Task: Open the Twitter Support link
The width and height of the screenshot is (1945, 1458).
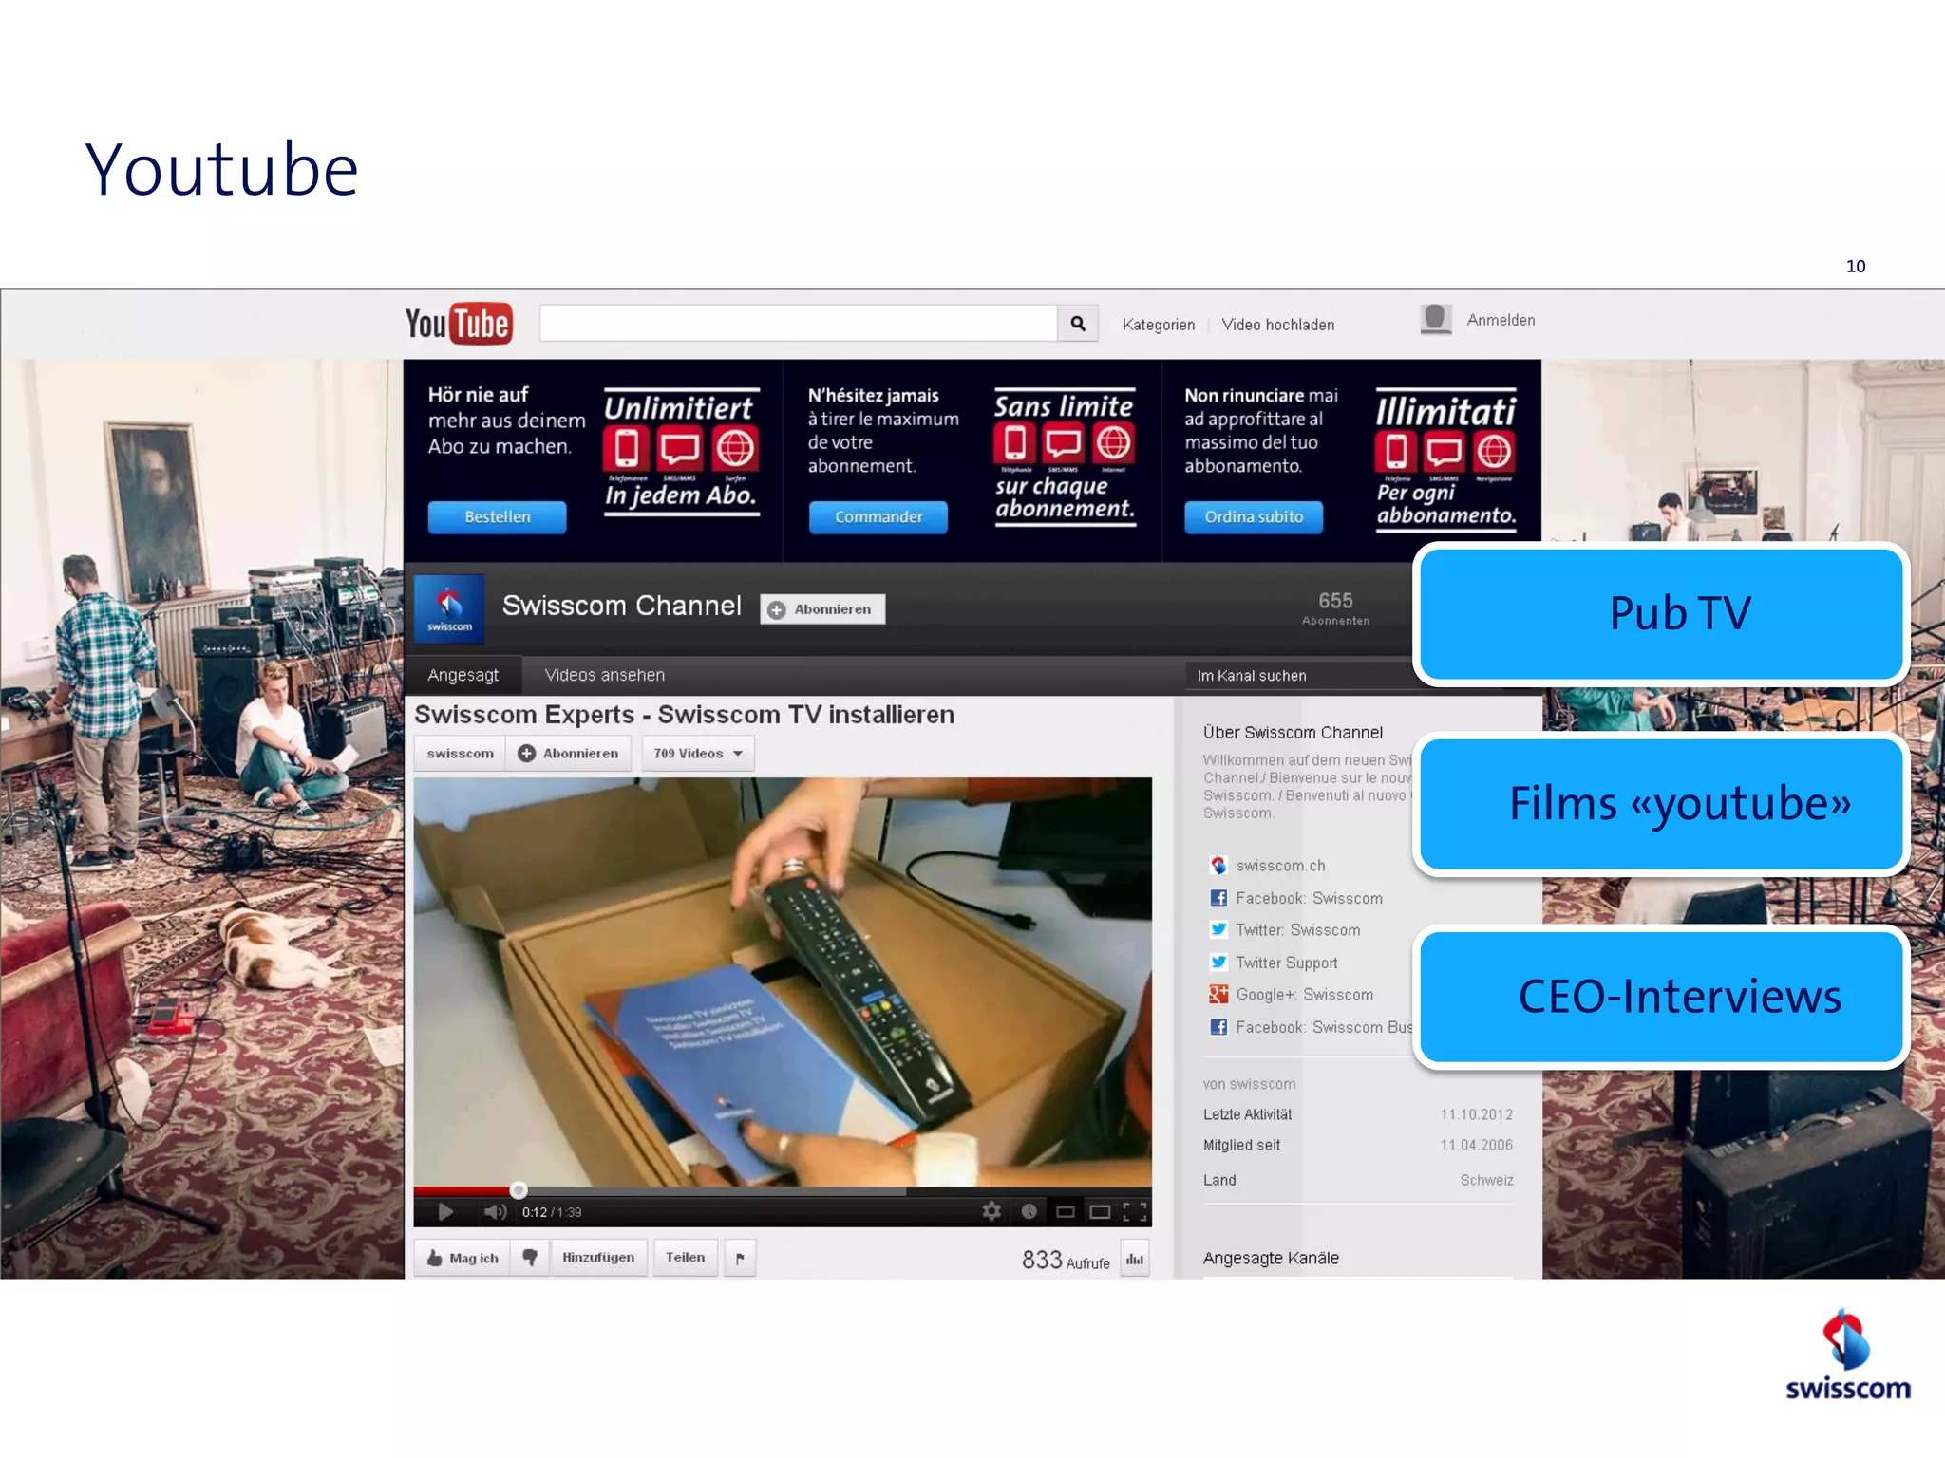Action: click(x=1286, y=963)
